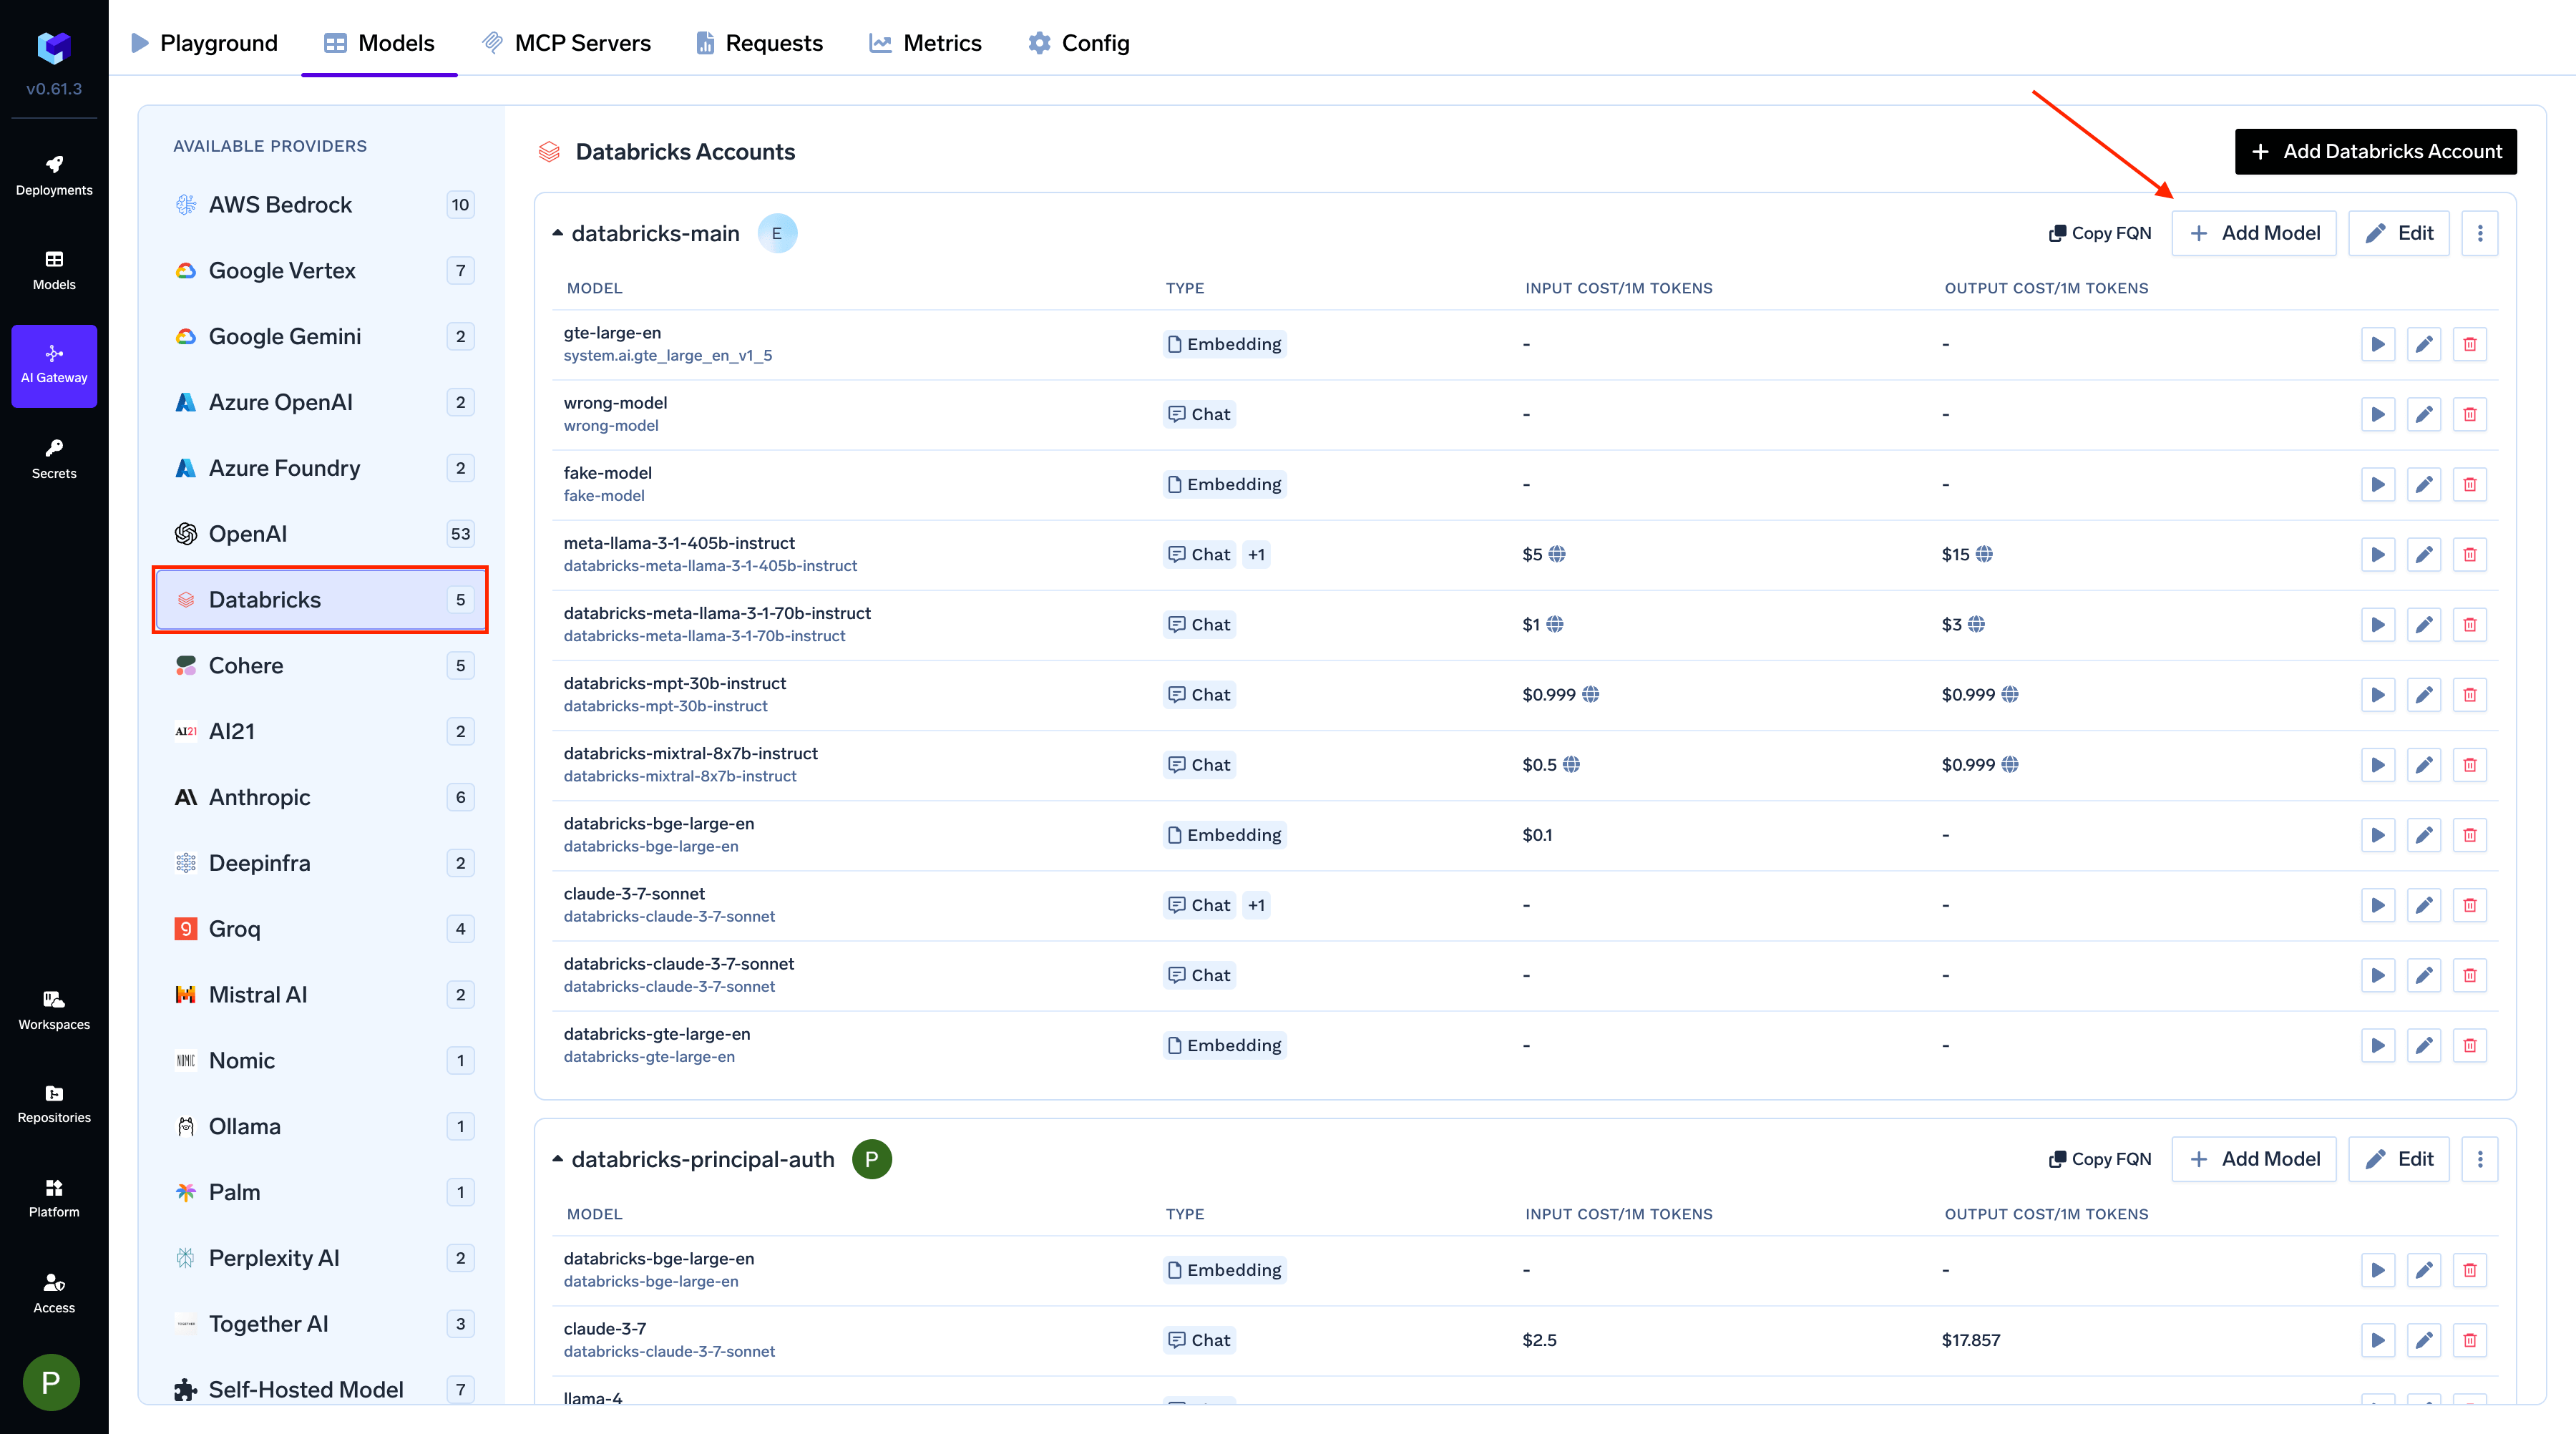This screenshot has height=1434, width=2576.
Task: Open Deployments in the left sidebar
Action: [x=54, y=175]
